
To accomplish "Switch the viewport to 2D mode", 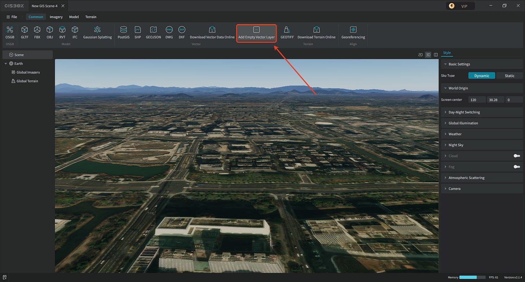I will point(420,55).
